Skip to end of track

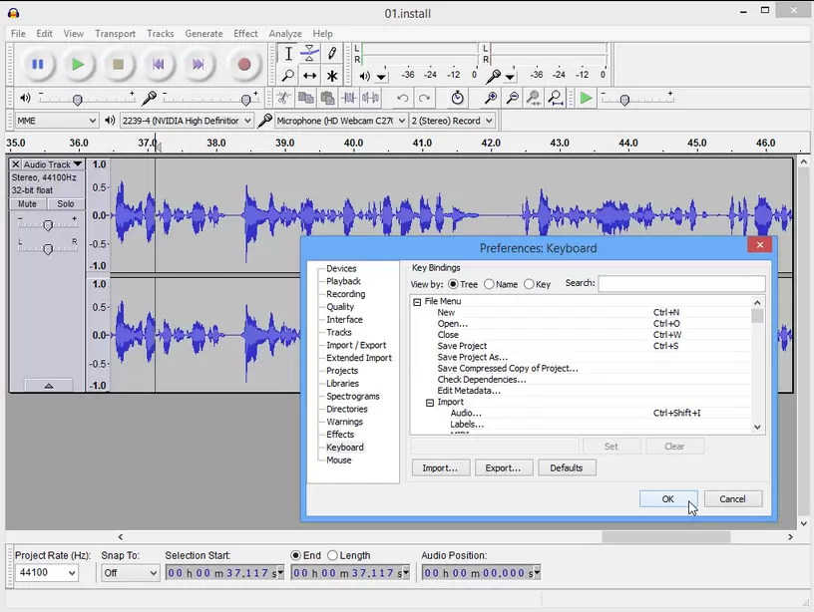(198, 65)
